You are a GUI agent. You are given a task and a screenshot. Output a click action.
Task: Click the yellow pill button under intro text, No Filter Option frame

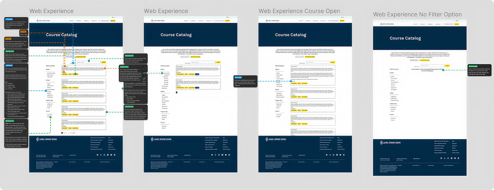425,60
